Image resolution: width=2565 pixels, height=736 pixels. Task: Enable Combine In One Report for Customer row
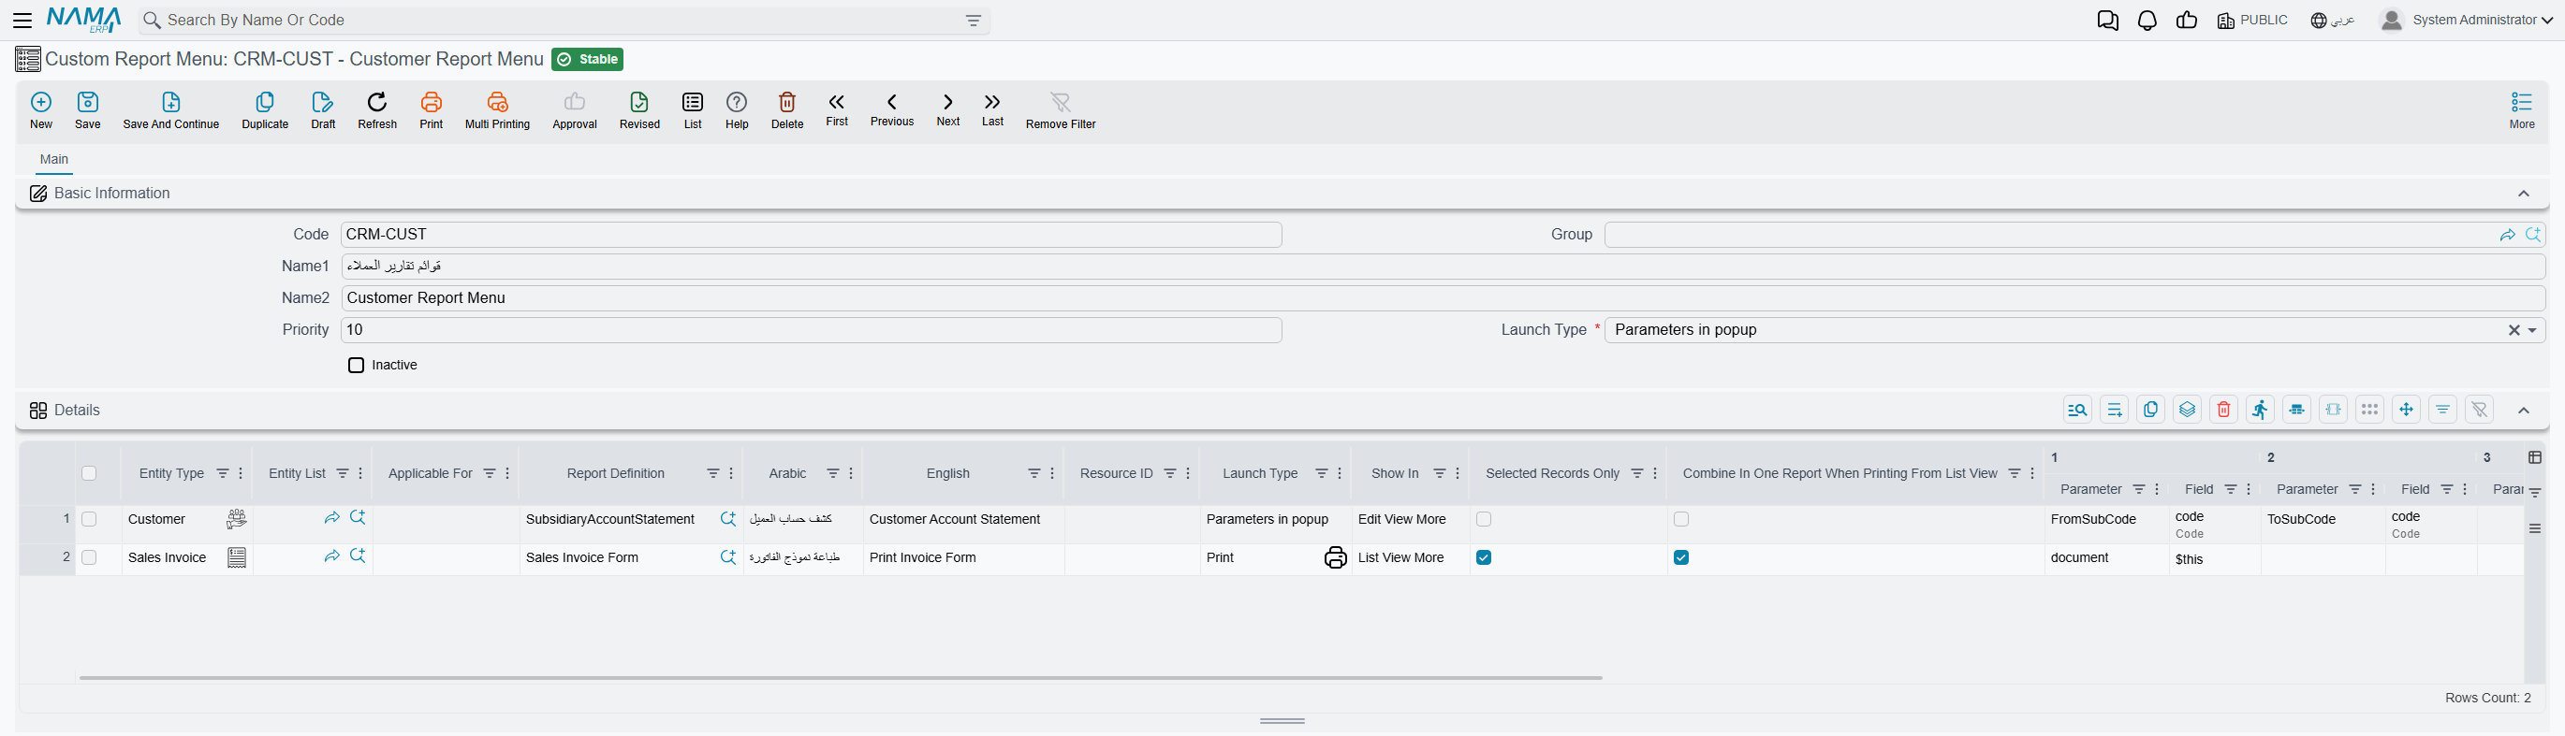(1680, 519)
